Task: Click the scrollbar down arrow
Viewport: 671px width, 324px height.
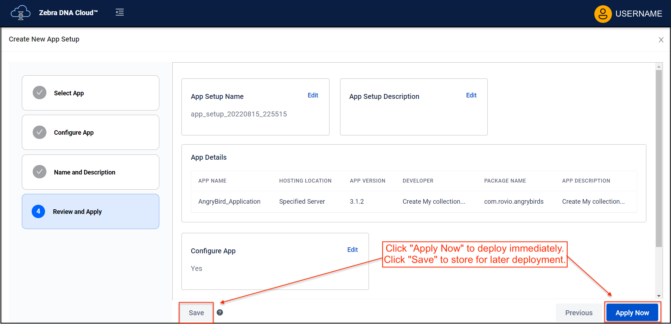Action: (659, 296)
